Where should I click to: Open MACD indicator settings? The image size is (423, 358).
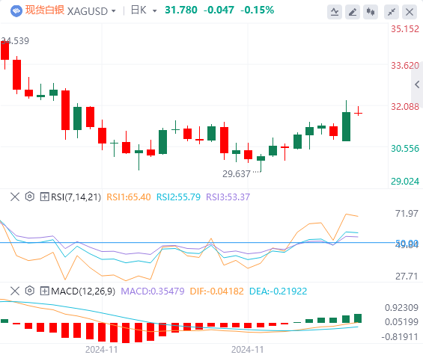click(30, 291)
